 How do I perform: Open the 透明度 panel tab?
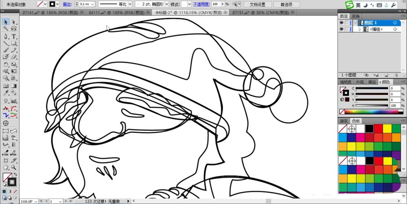click(346, 82)
